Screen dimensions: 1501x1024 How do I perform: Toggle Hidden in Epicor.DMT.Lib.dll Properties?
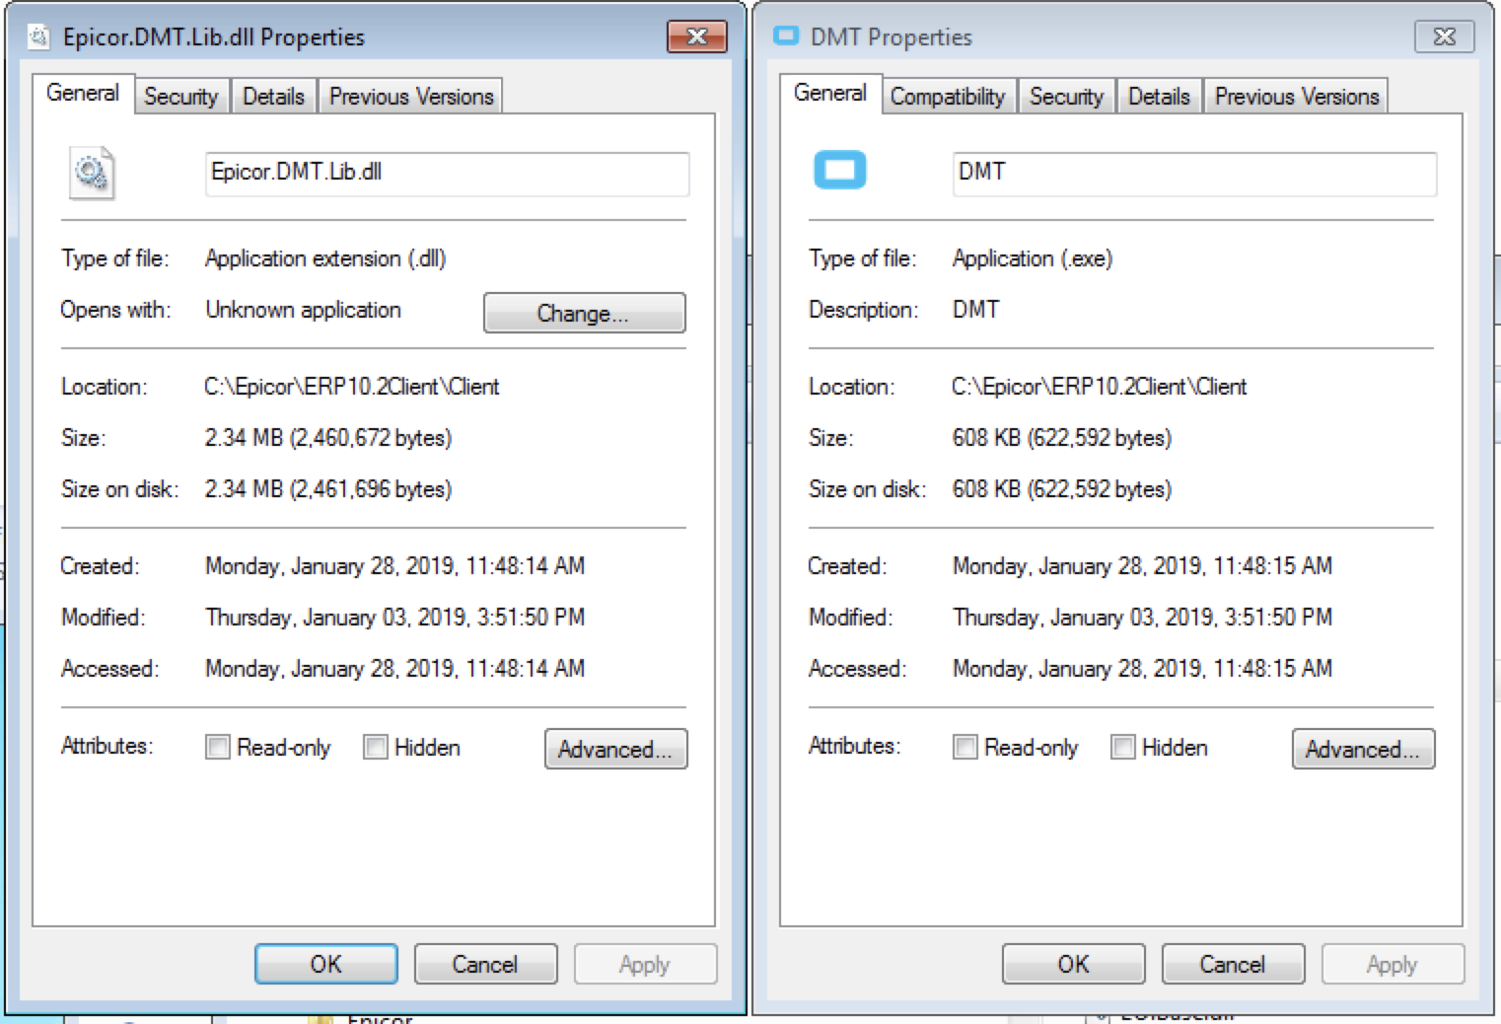coord(375,747)
